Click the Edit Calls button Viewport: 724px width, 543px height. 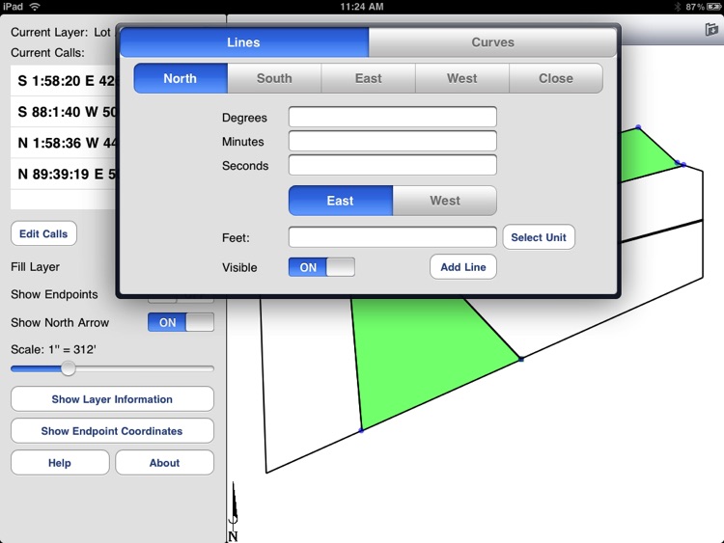pyautogui.click(x=43, y=234)
